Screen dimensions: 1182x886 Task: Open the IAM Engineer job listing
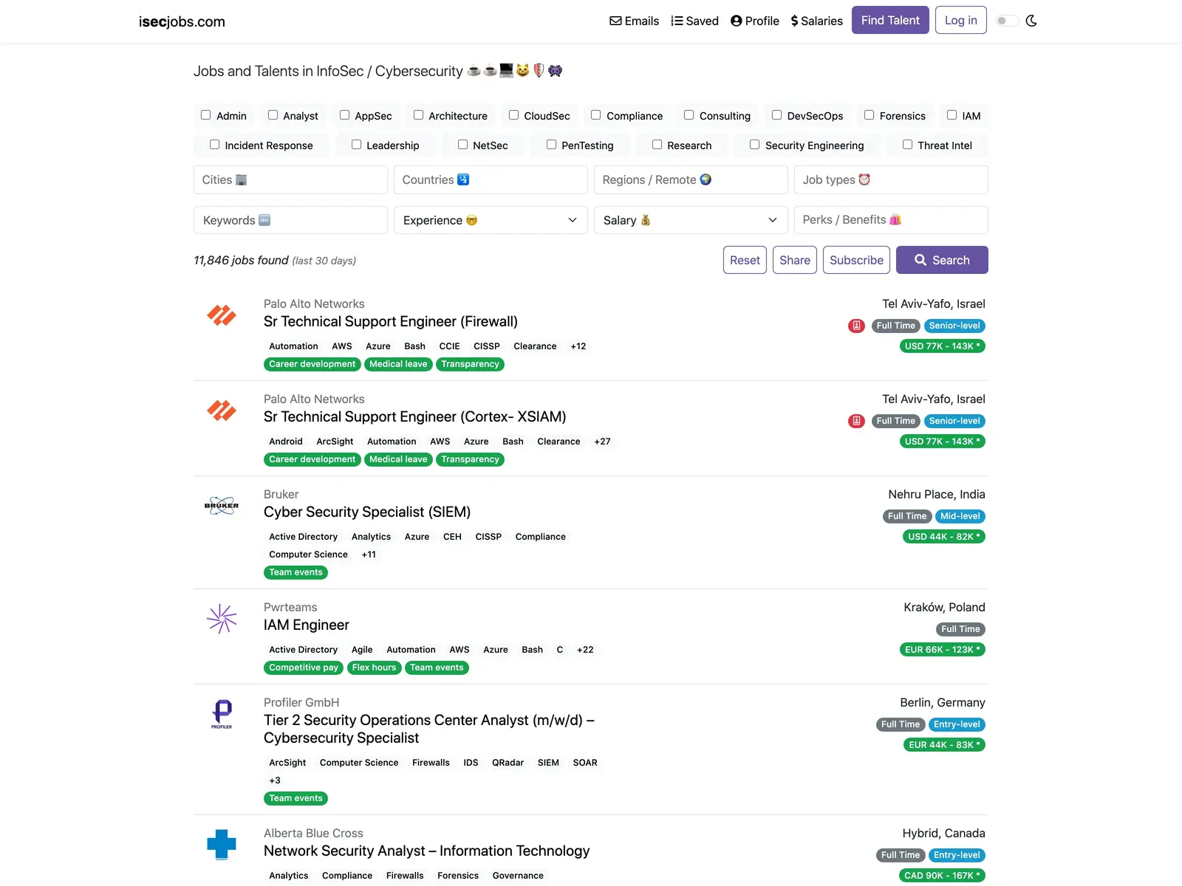307,625
